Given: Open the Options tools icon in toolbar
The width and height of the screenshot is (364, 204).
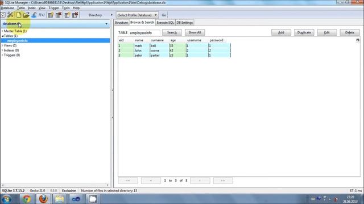Looking at the screenshot, I should coord(10,15).
